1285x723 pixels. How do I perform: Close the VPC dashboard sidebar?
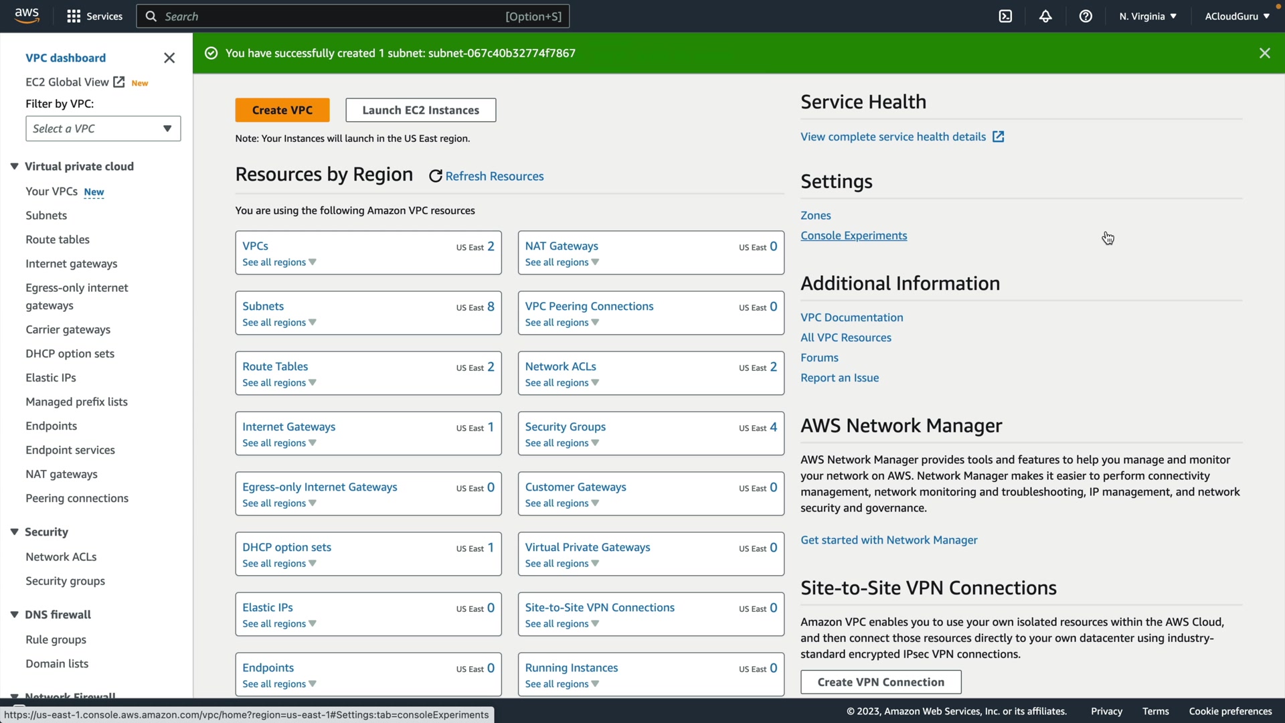pos(169,58)
